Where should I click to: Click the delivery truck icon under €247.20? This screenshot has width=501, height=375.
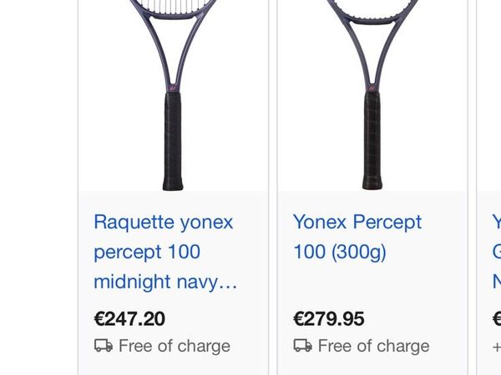click(104, 346)
